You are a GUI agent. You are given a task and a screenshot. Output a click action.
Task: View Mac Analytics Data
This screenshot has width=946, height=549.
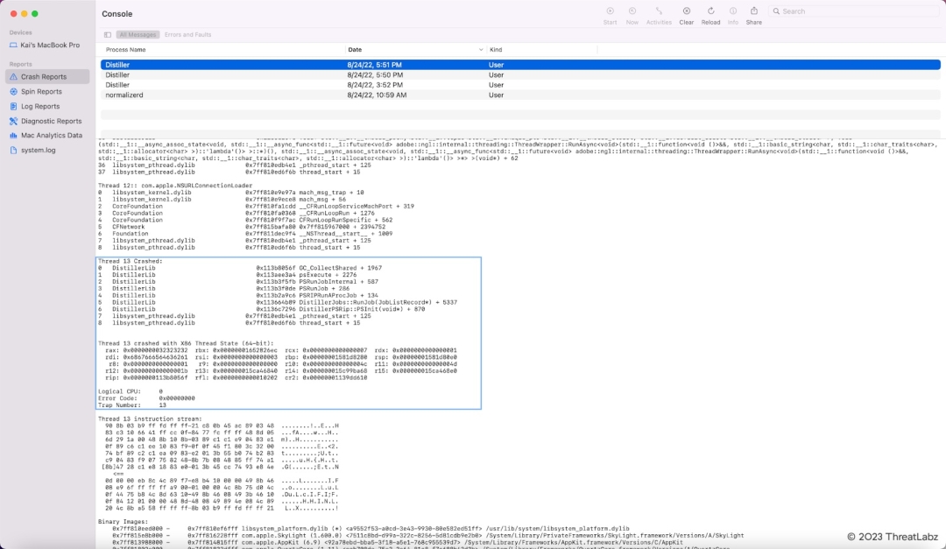tap(48, 136)
